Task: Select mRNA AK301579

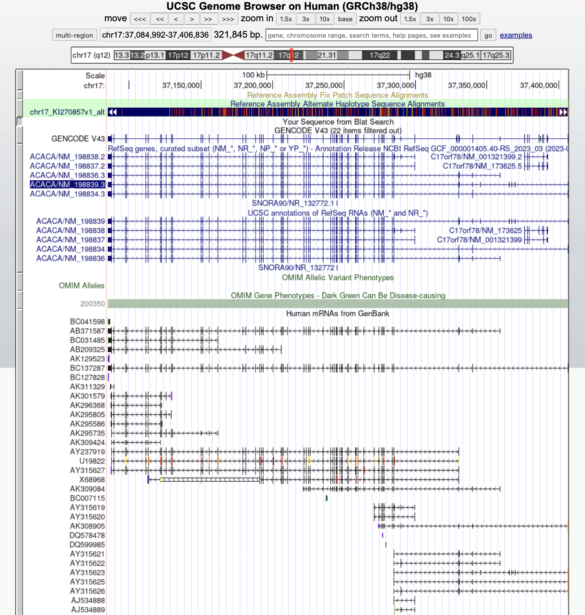Action: click(x=87, y=396)
